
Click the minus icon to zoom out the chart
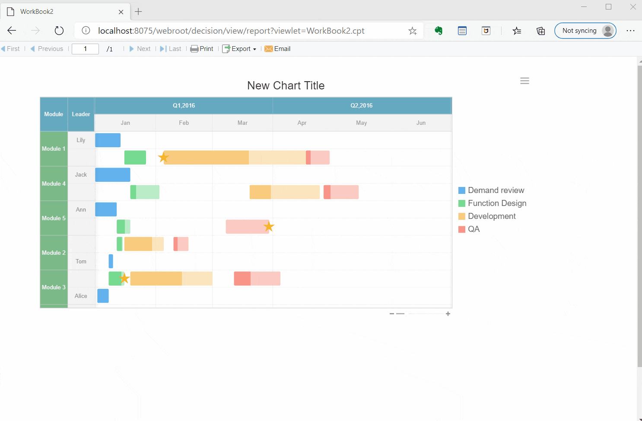pyautogui.click(x=392, y=313)
